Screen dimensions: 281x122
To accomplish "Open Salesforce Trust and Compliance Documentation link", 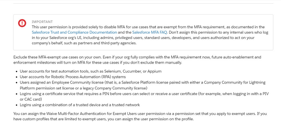I will [74, 32].
